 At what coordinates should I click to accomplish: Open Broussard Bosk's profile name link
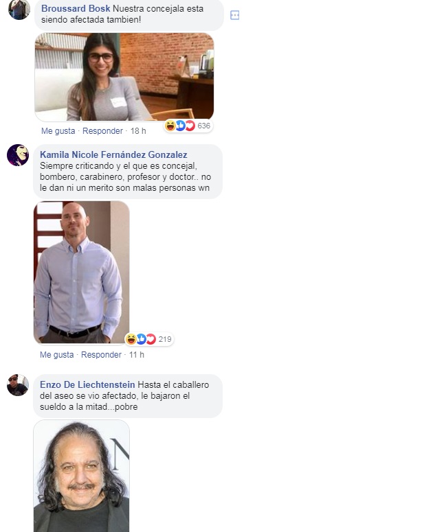[76, 8]
